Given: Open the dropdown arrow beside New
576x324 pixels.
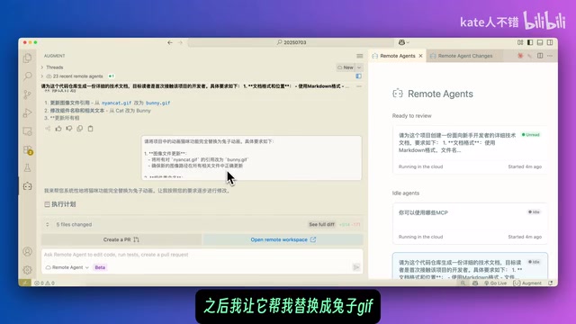Looking at the screenshot, I should tap(359, 67).
